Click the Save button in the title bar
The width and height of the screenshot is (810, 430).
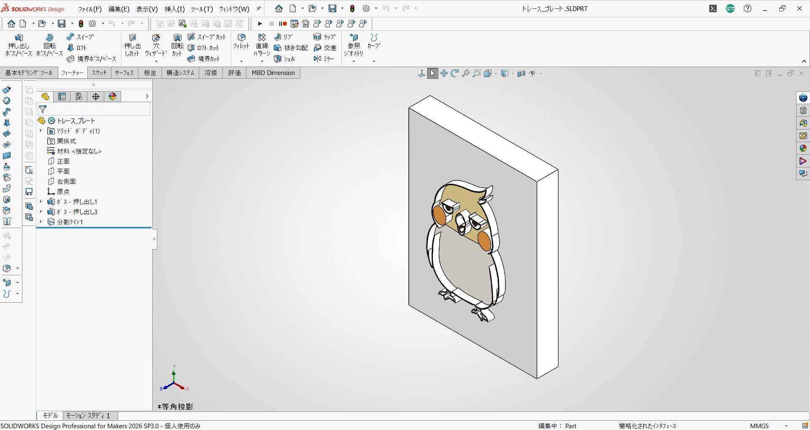point(332,8)
